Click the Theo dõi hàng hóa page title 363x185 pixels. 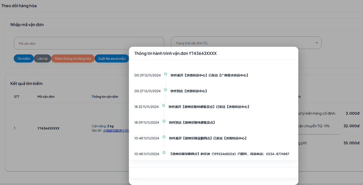point(19,6)
